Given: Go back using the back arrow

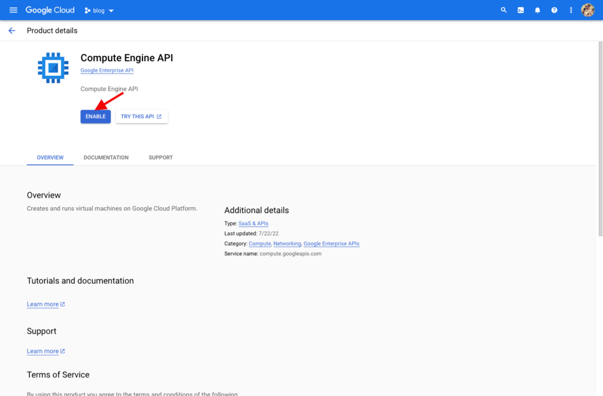Looking at the screenshot, I should (12, 31).
